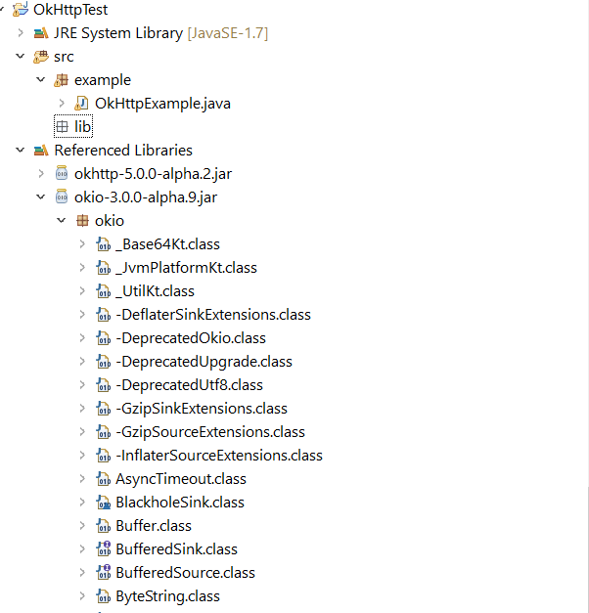Screen dimensions: 589x613
Task: Select -DeprecatedOkio.class label
Action: coord(191,338)
